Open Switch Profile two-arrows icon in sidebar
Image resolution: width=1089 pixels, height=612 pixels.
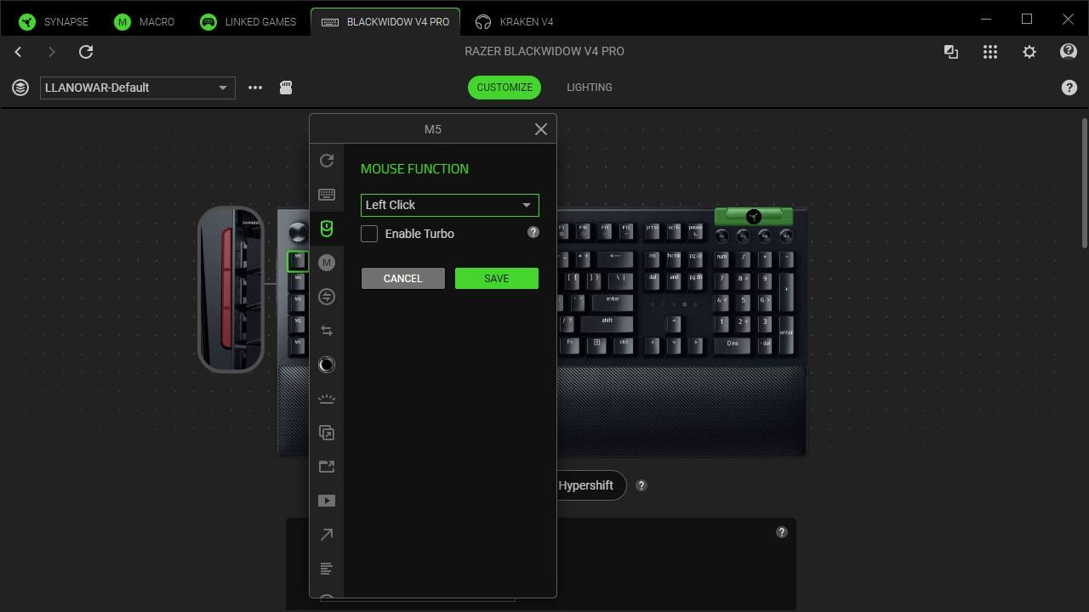[327, 331]
